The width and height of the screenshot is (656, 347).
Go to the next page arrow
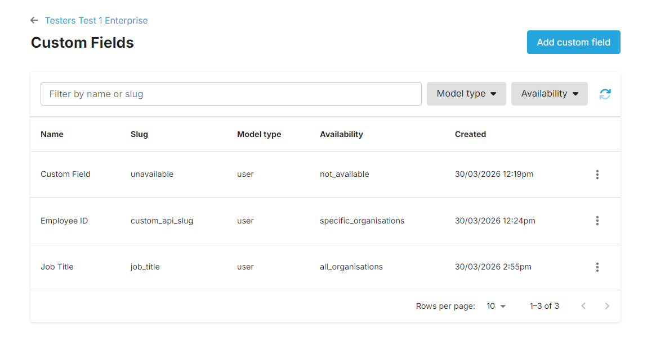[606, 306]
